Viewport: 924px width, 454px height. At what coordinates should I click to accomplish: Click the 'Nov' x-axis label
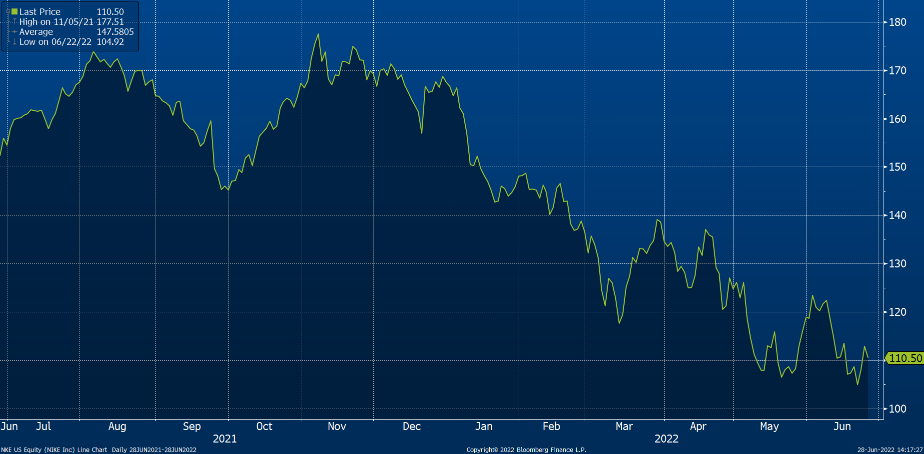(337, 426)
